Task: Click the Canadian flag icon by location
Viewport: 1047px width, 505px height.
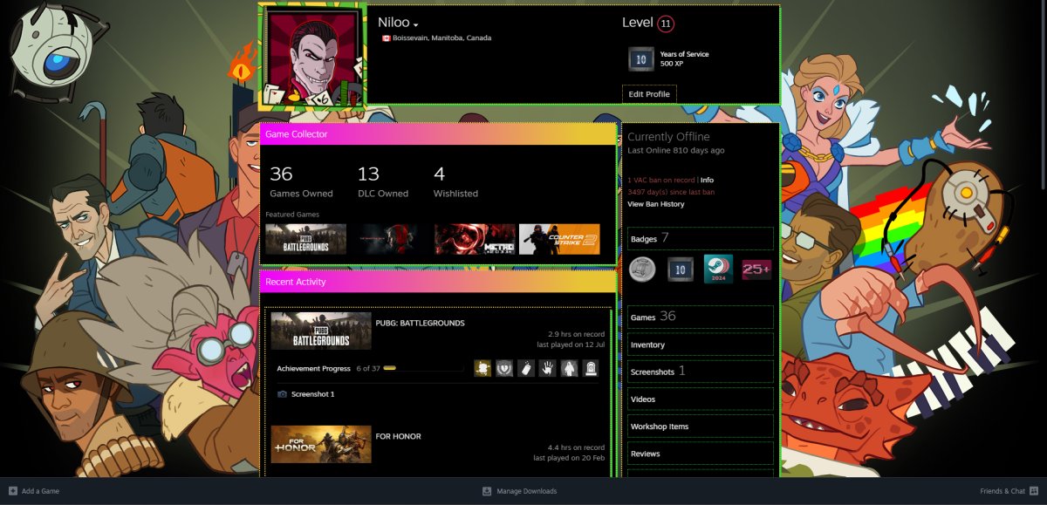Action: (386, 38)
